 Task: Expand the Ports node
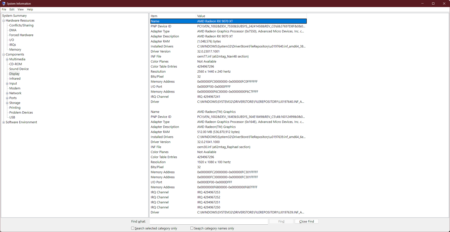click(7, 98)
